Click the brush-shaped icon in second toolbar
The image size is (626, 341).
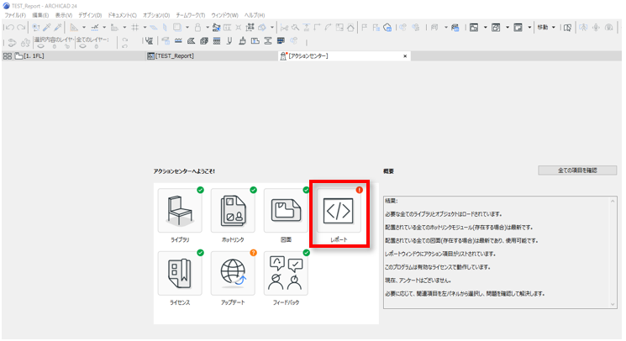pyautogui.click(x=242, y=41)
